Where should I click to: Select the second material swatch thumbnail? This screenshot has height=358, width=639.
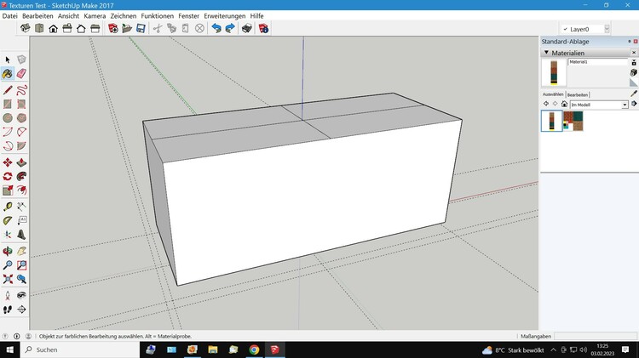click(573, 121)
